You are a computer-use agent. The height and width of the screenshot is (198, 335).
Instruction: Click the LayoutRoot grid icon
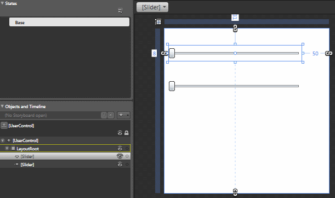click(x=13, y=148)
